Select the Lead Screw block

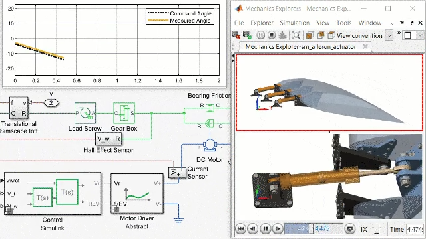click(85, 113)
